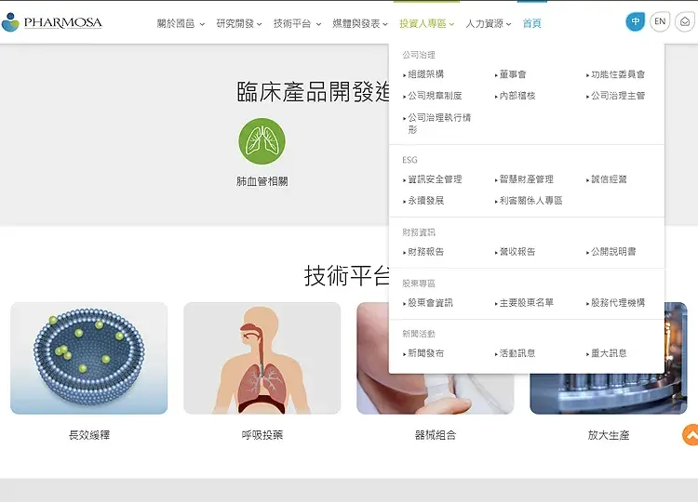Open the mail contact icon
This screenshot has width=698, height=502.
(x=685, y=21)
